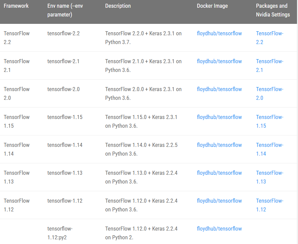
Task: Open the TensorFlow-1.13 packages link
Action: click(270, 177)
